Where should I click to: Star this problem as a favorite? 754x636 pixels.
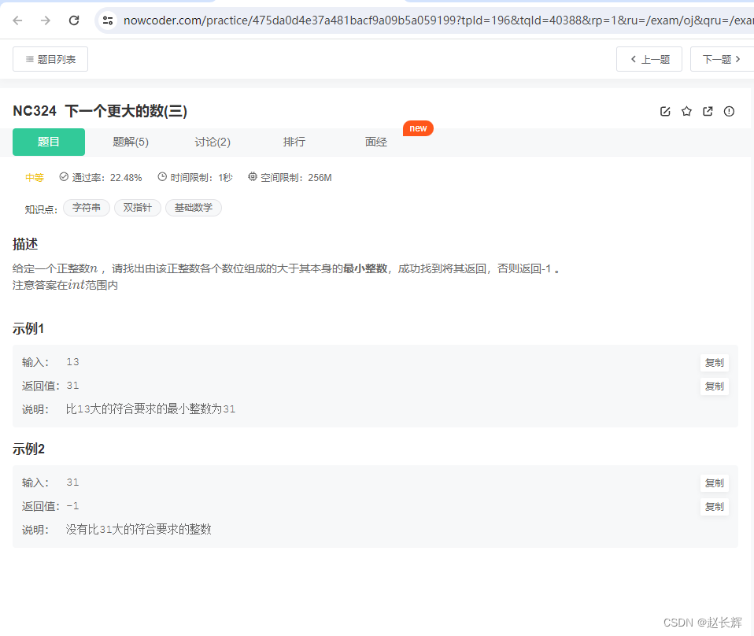click(686, 111)
